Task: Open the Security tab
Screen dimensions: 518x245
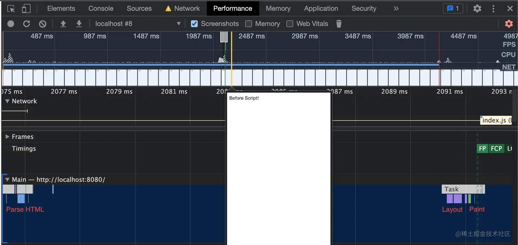Action: coord(364,9)
